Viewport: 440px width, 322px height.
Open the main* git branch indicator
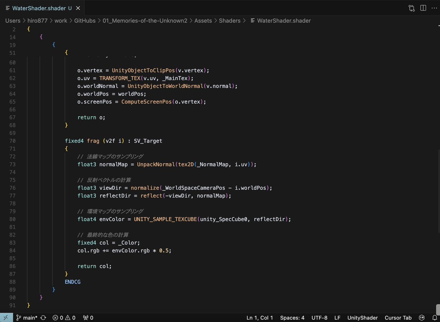pyautogui.click(x=26, y=318)
